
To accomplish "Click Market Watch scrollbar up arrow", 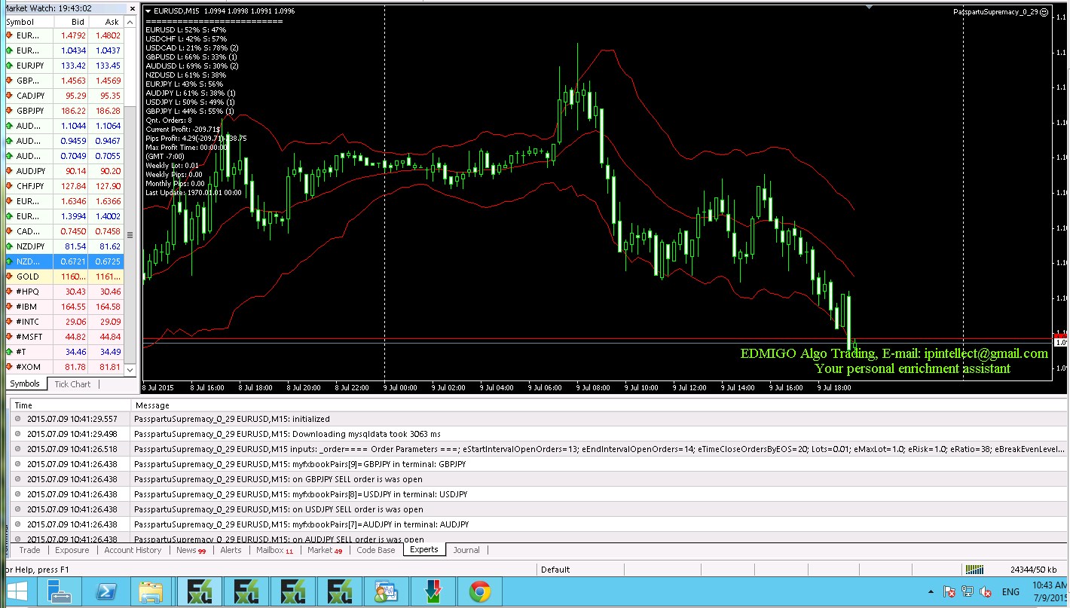I will click(x=130, y=23).
